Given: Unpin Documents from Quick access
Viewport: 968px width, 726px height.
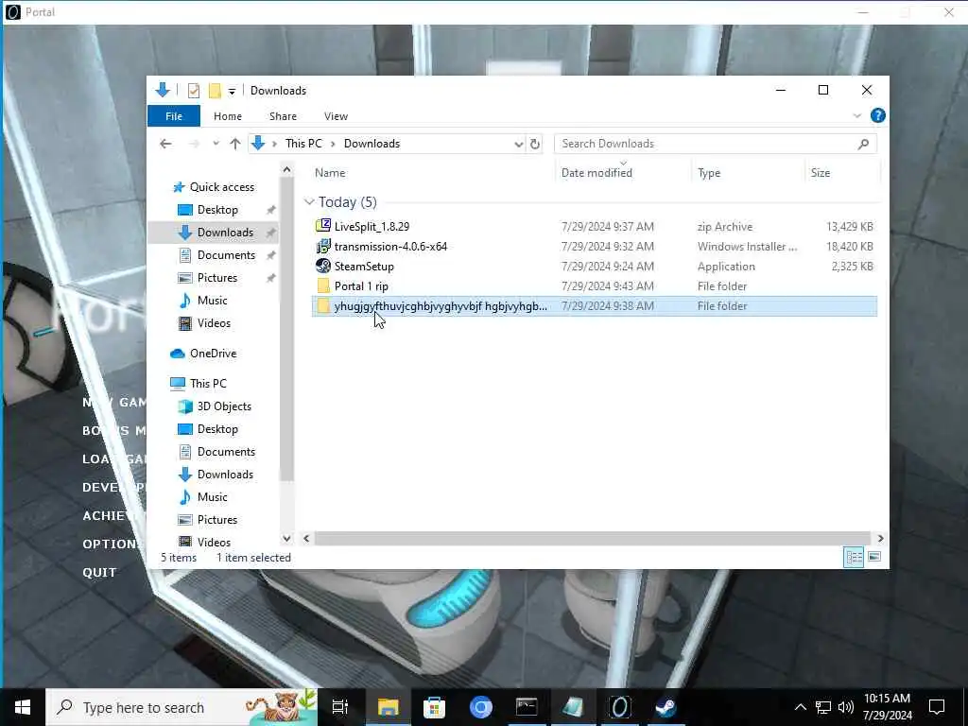Looking at the screenshot, I should (x=270, y=255).
